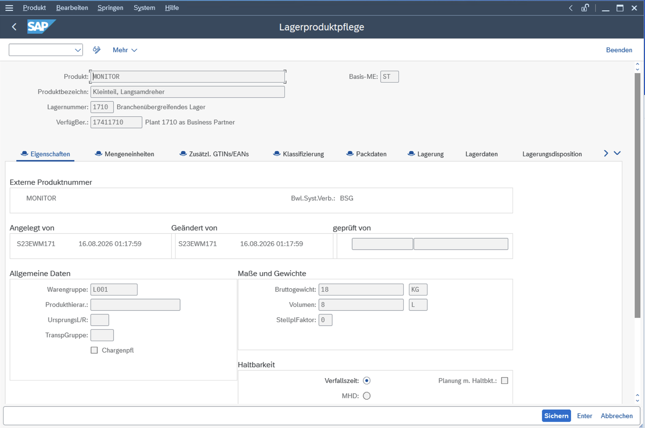Click the lock session icon
This screenshot has width=645, height=428.
pos(585,8)
